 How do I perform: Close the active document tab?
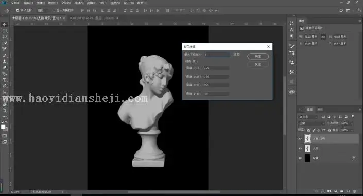[x=64, y=18]
